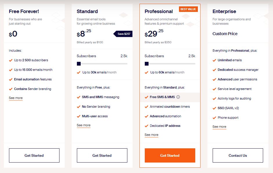Screen dimensions: 273x173
Task: Click the checkmark beside Animated countdown timers
Action: (146, 107)
